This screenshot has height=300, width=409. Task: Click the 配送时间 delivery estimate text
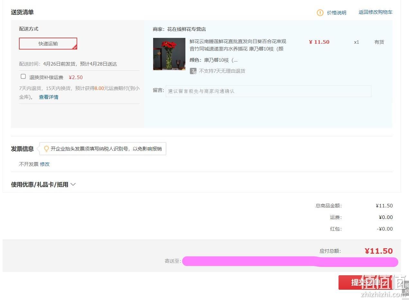click(68, 64)
